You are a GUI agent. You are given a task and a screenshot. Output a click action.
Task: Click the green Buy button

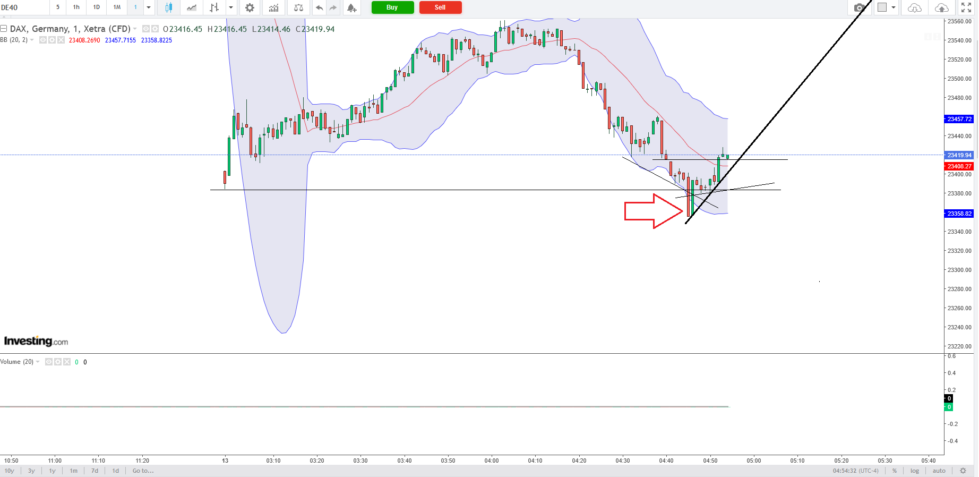coord(392,7)
